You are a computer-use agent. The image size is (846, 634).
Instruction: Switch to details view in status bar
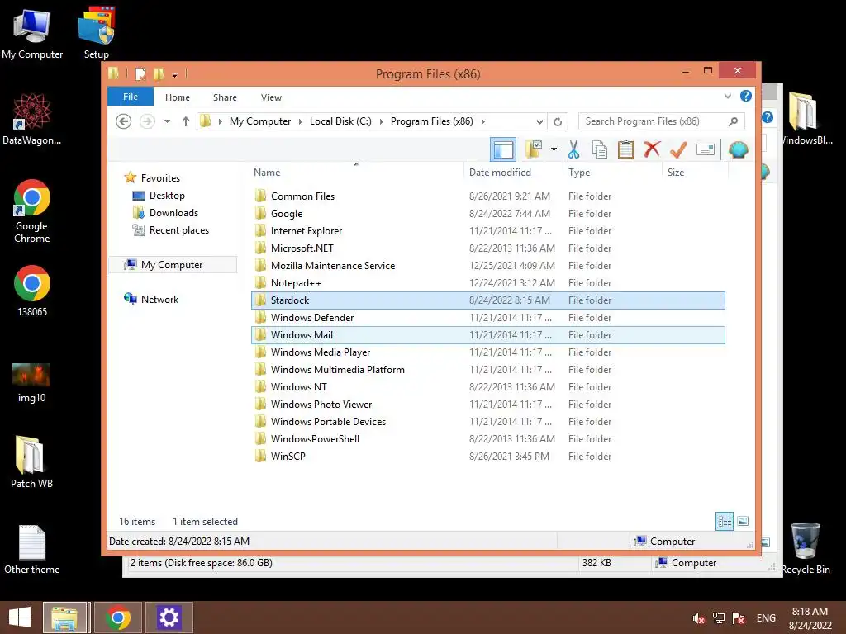coord(724,522)
